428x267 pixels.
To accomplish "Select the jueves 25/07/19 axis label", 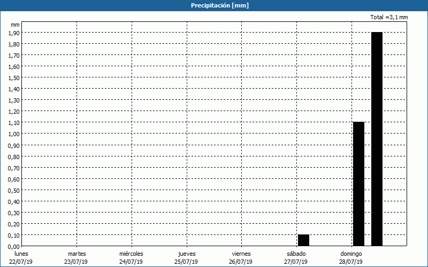I will 186,258.
